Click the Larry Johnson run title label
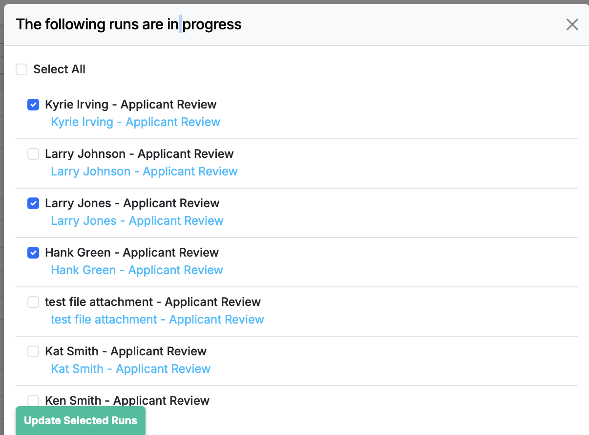The width and height of the screenshot is (589, 435). pyautogui.click(x=139, y=154)
